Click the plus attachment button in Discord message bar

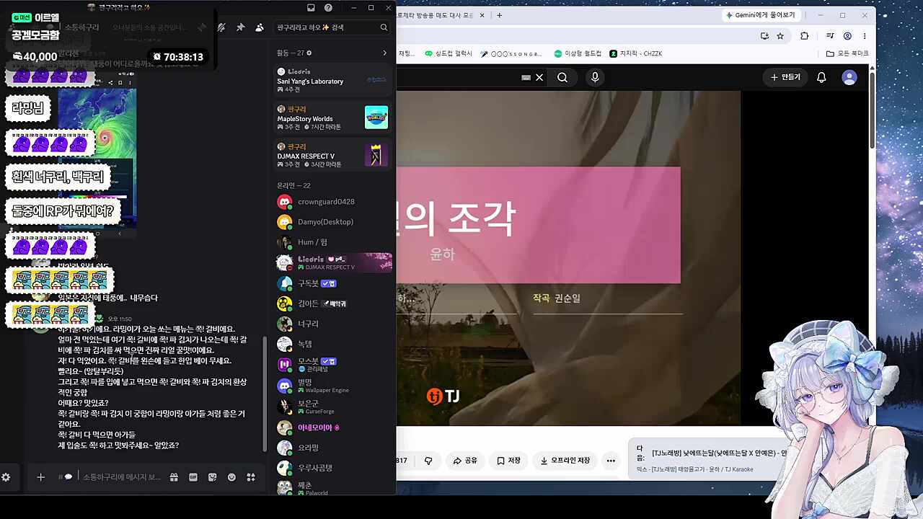[41, 477]
